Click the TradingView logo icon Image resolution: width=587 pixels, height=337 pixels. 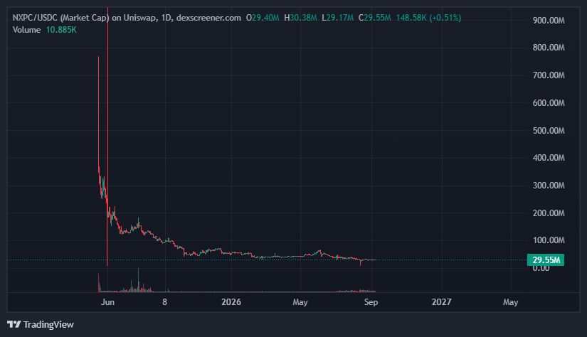pos(14,324)
